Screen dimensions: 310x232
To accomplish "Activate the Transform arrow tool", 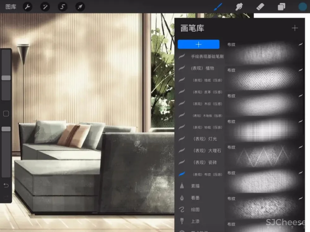I will (80, 6).
